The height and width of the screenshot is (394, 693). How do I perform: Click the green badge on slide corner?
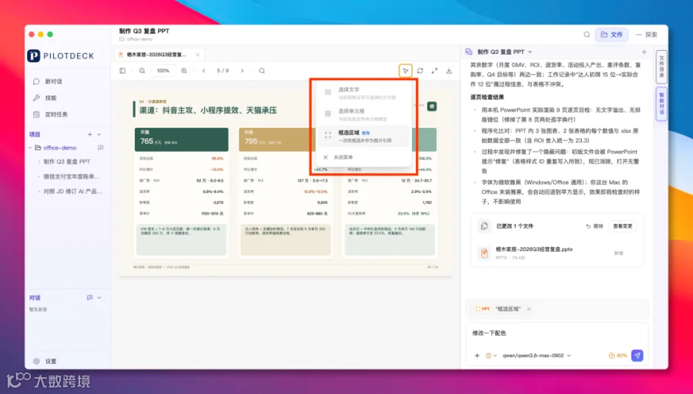[x=432, y=106]
